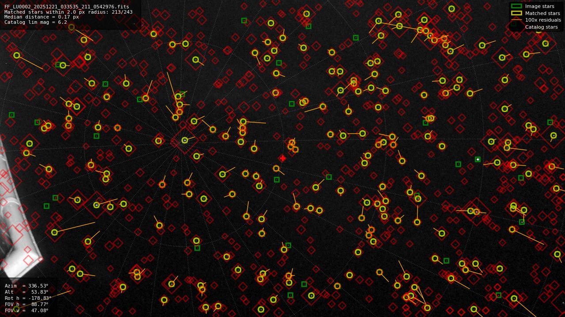Select the 'Image stars' legend label
Image resolution: width=565 pixels, height=317 pixels.
pos(539,6)
